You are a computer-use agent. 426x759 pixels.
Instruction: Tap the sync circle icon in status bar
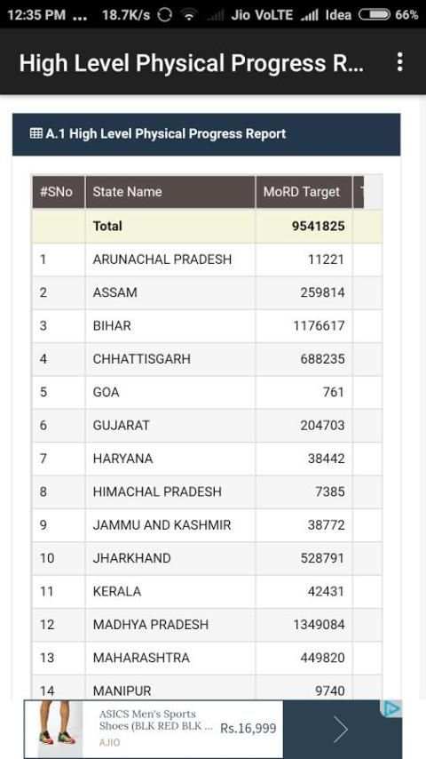(165, 15)
